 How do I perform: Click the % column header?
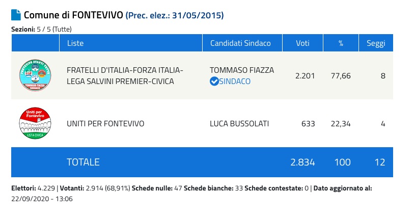pyautogui.click(x=341, y=43)
